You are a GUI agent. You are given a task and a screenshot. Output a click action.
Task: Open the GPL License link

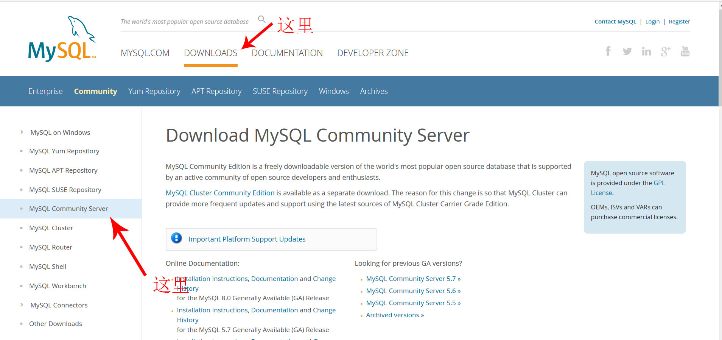pyautogui.click(x=628, y=188)
